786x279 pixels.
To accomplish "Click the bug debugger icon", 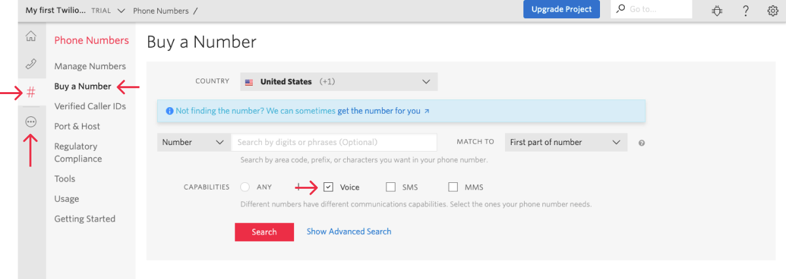I will [718, 10].
